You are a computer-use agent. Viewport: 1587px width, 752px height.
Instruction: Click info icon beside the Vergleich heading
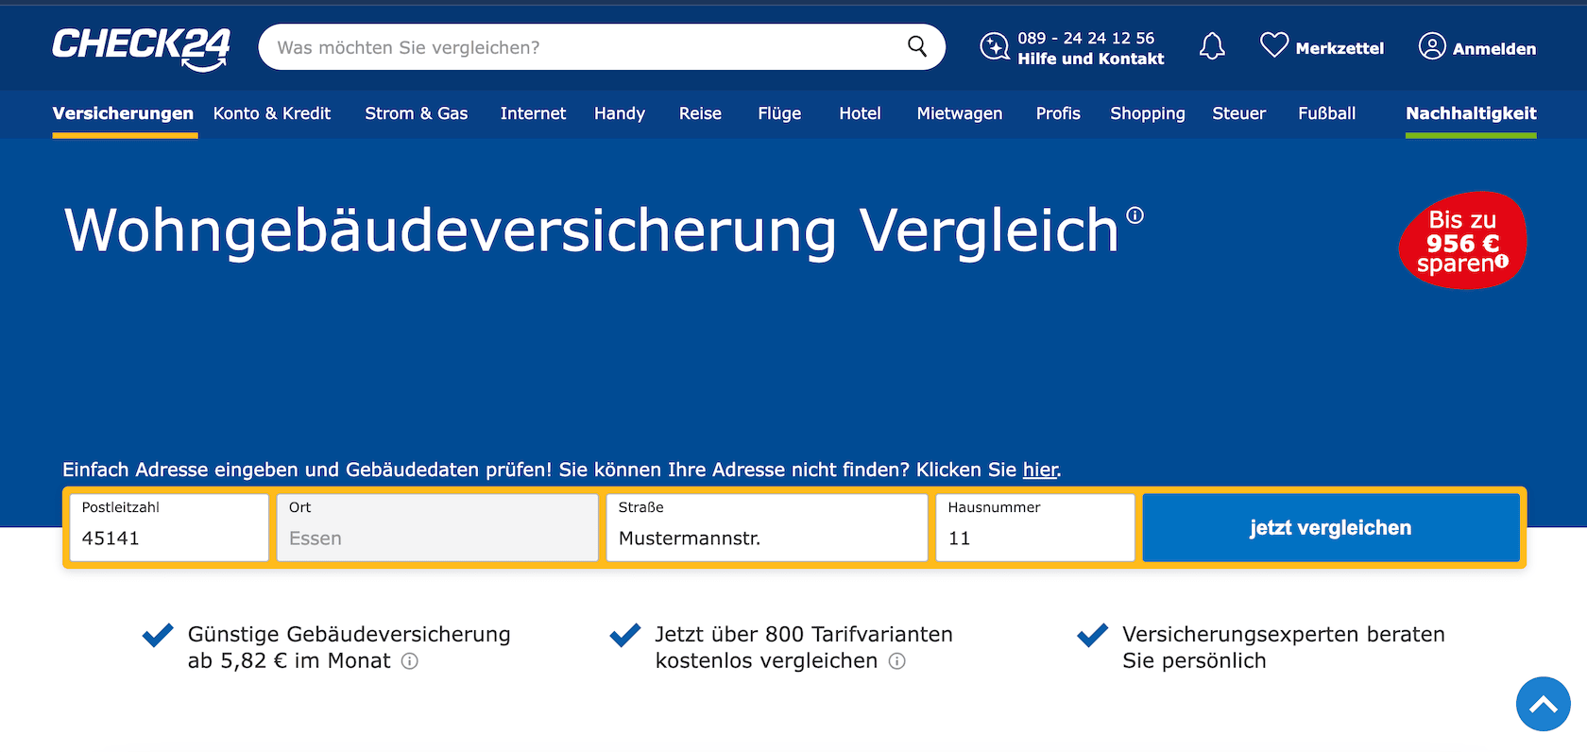(1135, 215)
